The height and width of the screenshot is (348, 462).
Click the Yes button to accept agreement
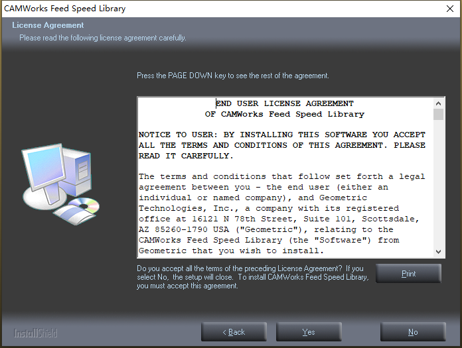click(x=309, y=332)
